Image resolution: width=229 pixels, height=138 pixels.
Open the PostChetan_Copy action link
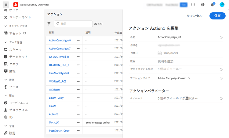[59, 131]
